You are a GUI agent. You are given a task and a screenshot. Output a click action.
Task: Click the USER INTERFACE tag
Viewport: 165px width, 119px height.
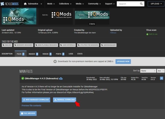[x=67, y=45]
